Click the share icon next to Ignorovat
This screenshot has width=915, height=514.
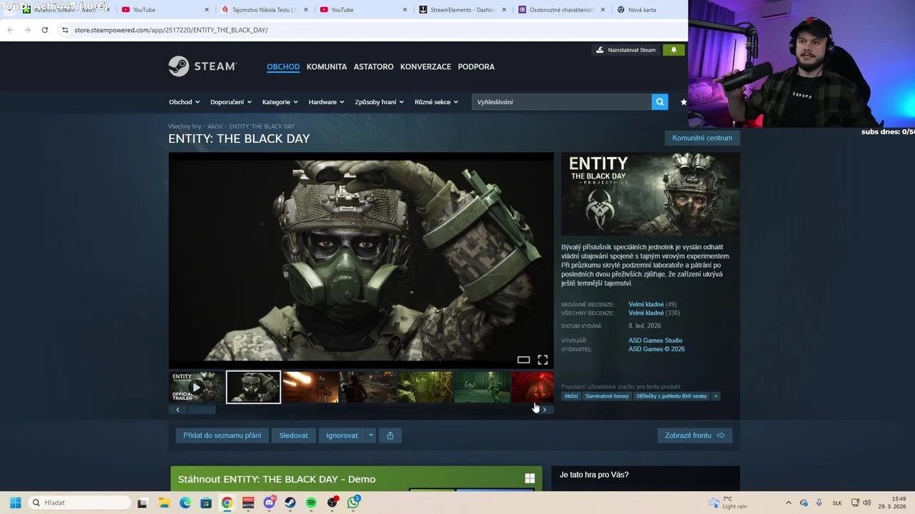[x=390, y=435]
